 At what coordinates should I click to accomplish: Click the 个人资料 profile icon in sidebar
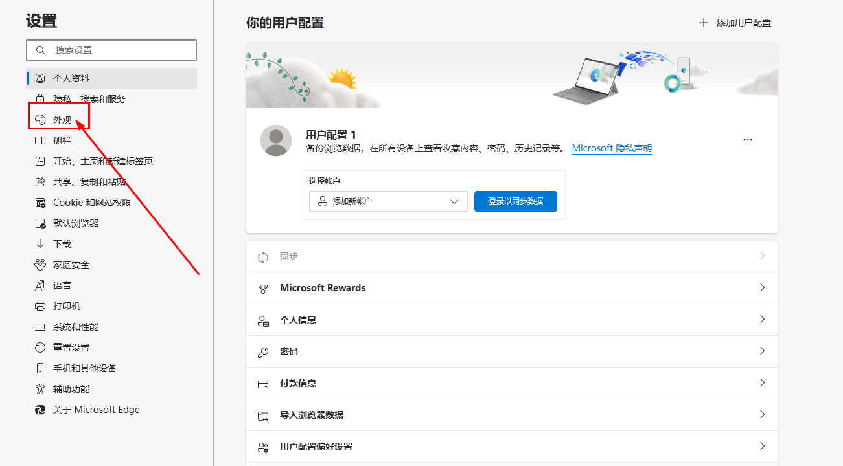click(40, 78)
